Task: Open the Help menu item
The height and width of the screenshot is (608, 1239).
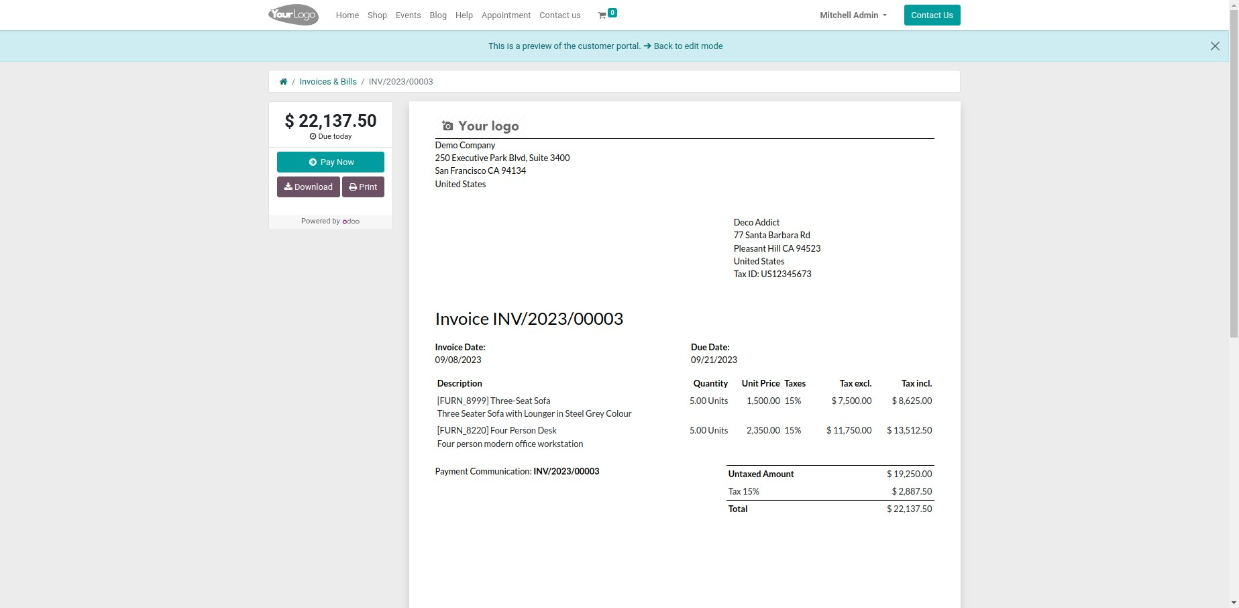Action: click(x=464, y=15)
